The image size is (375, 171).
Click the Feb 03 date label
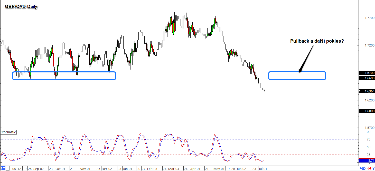coord(152,169)
